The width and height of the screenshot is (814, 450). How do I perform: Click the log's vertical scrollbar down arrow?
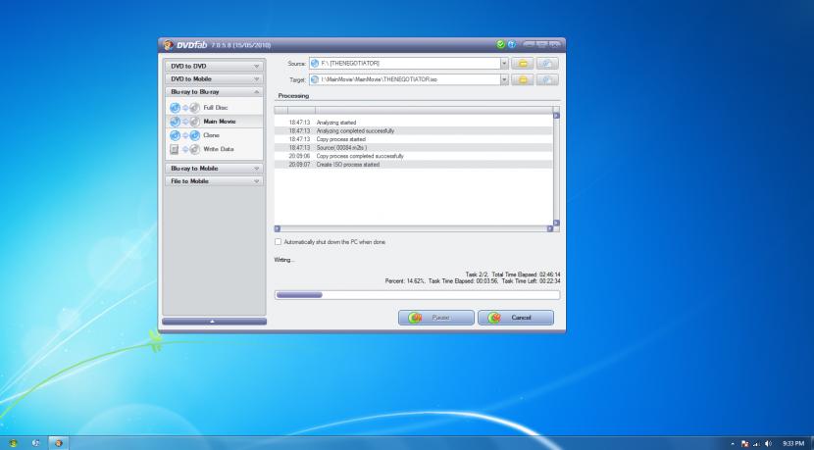click(x=556, y=223)
